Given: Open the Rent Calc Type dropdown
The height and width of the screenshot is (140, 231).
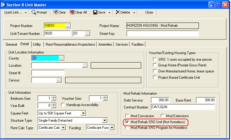Looking at the screenshot, I should (63, 128).
